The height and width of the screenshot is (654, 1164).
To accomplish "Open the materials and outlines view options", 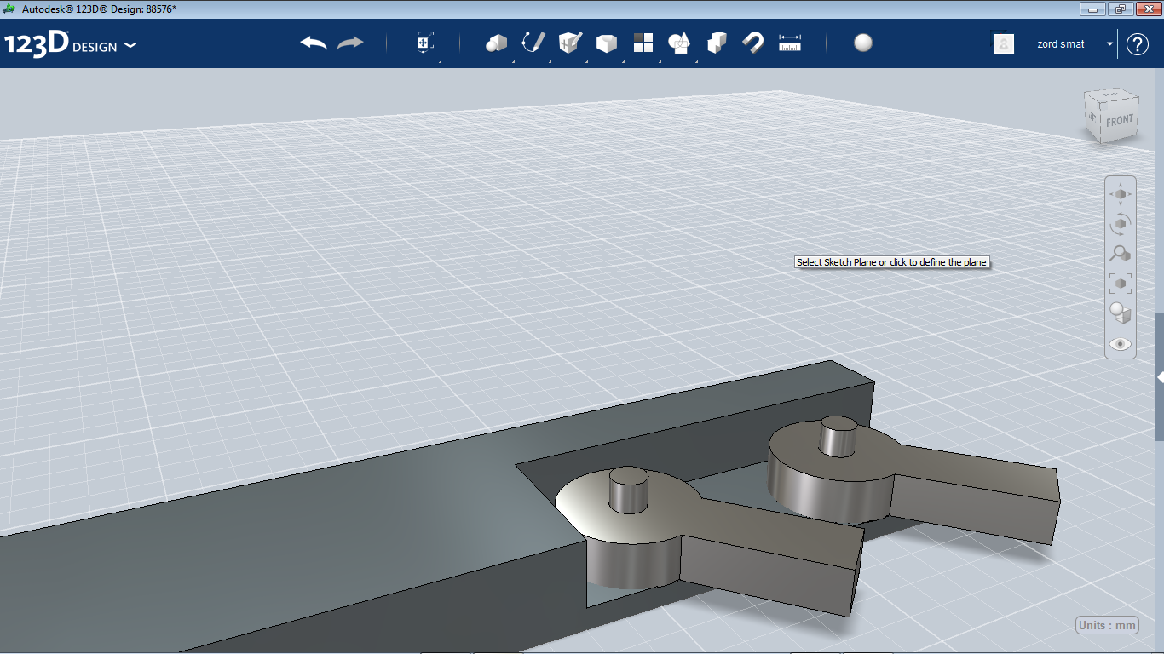I will tap(1121, 313).
